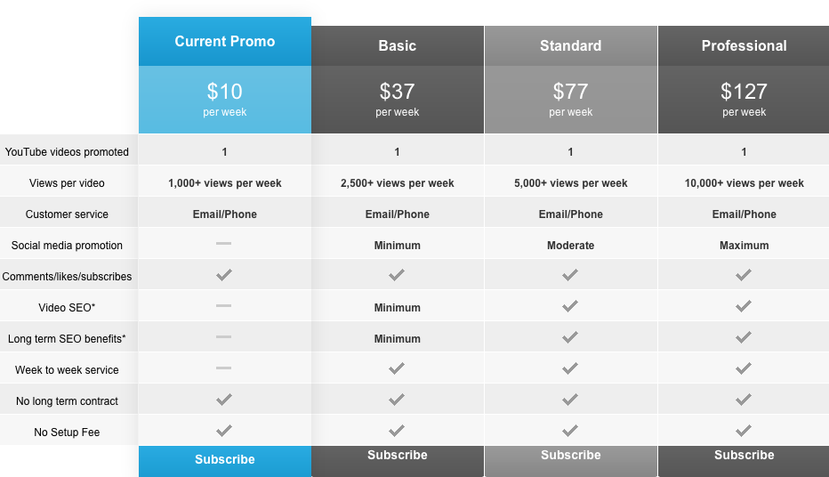The height and width of the screenshot is (477, 829).
Task: Click the Professional Long term SEO benefits checkmark
Action: (744, 337)
